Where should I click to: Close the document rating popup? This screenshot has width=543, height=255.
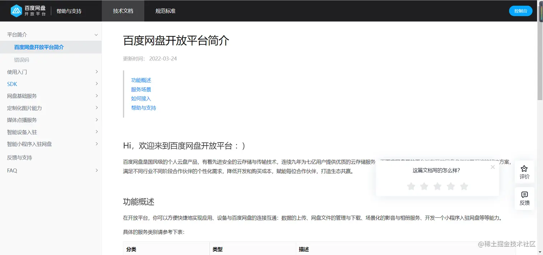(x=493, y=167)
